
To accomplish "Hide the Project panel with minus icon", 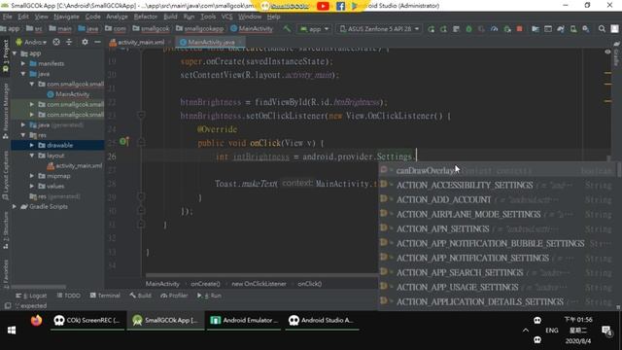I will 97,42.
